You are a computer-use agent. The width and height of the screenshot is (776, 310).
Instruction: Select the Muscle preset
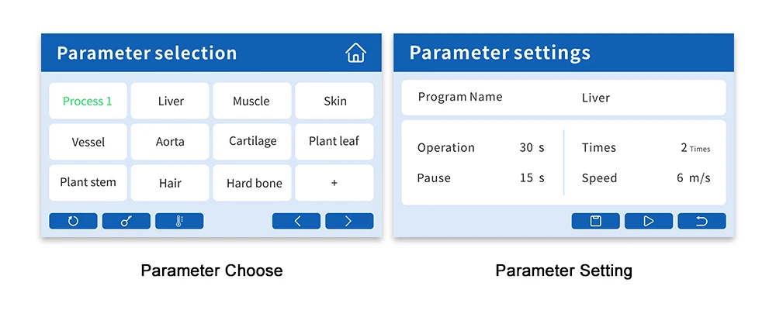pos(252,101)
